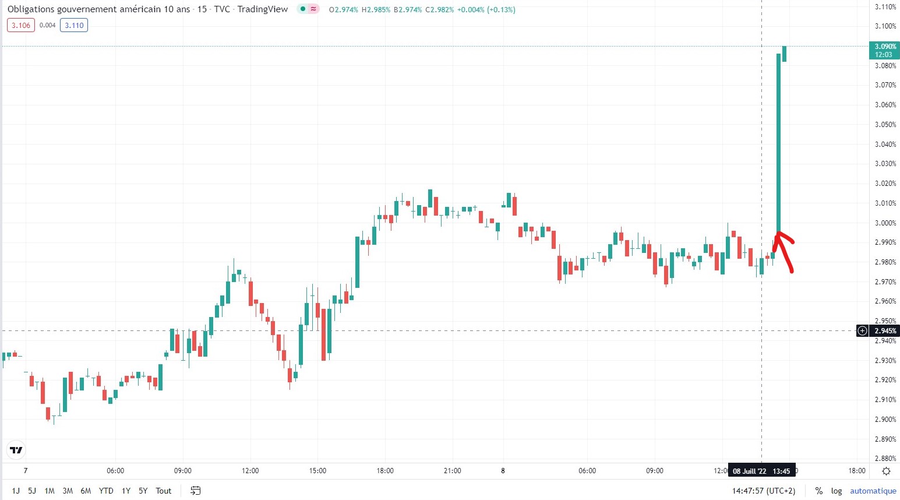Toggle log scale mode
Viewport: 900px width, 500px height.
(837, 491)
